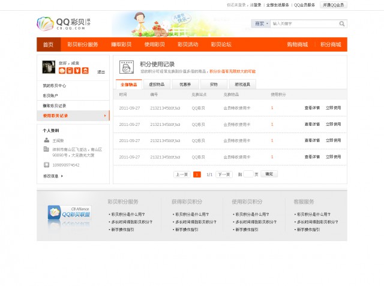Click 立即使用 in the fourth record row
This screenshot has height=286, width=384.
point(334,157)
